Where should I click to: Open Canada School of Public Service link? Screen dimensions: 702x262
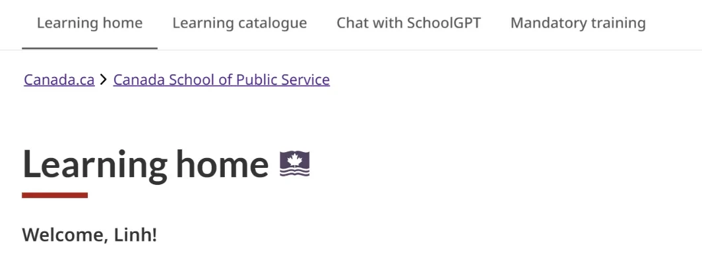tap(222, 80)
